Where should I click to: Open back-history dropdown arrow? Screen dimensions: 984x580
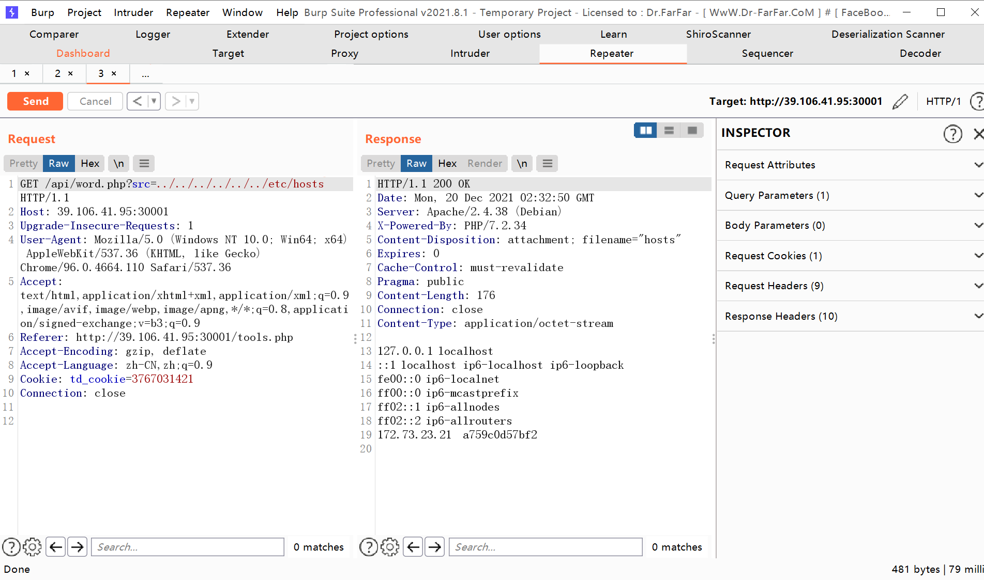pos(154,101)
